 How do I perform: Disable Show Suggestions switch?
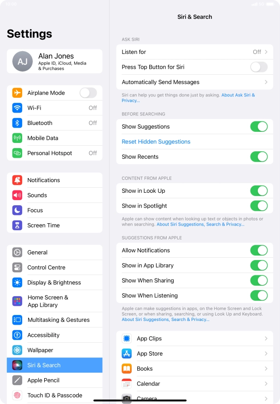pos(259,126)
